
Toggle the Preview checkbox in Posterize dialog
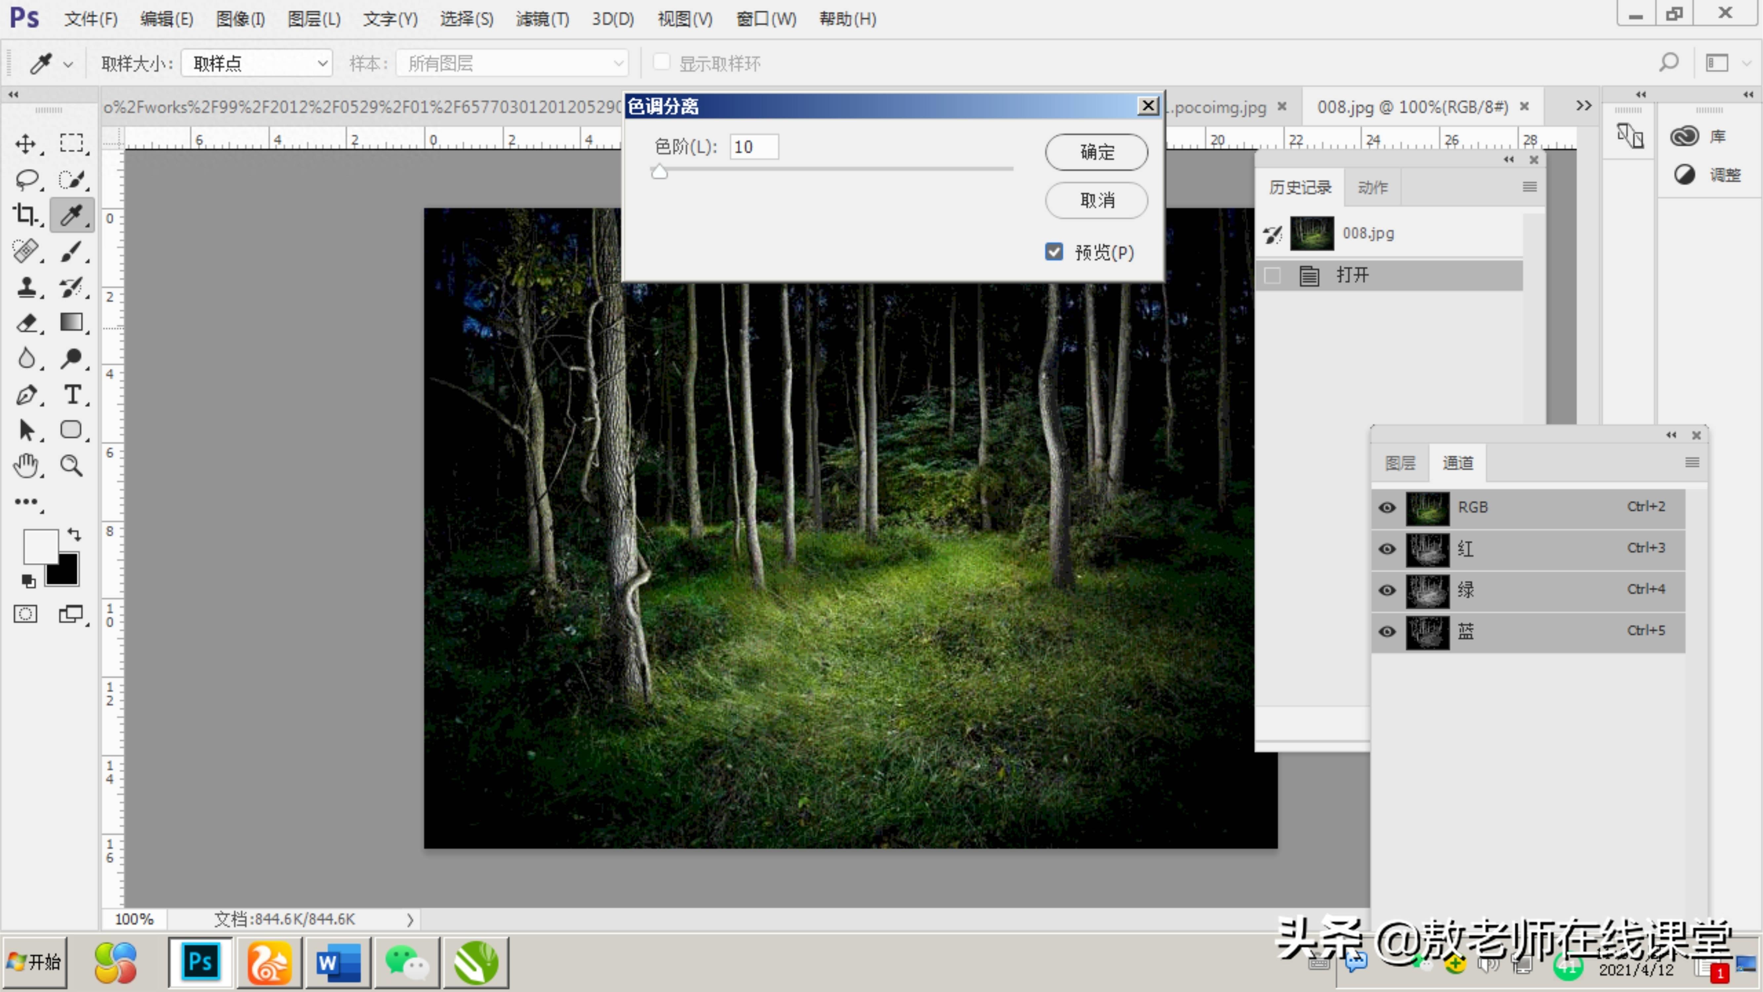(1054, 252)
